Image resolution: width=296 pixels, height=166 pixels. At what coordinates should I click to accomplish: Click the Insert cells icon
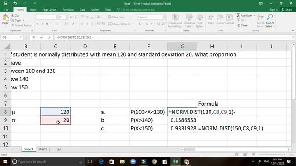211,18
